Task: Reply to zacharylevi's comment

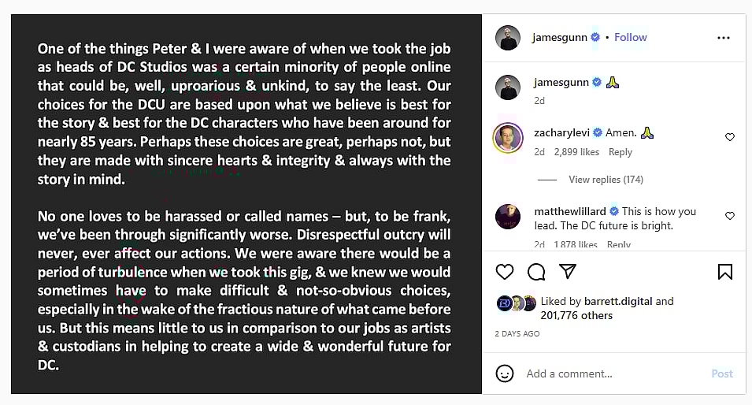Action: (x=620, y=152)
